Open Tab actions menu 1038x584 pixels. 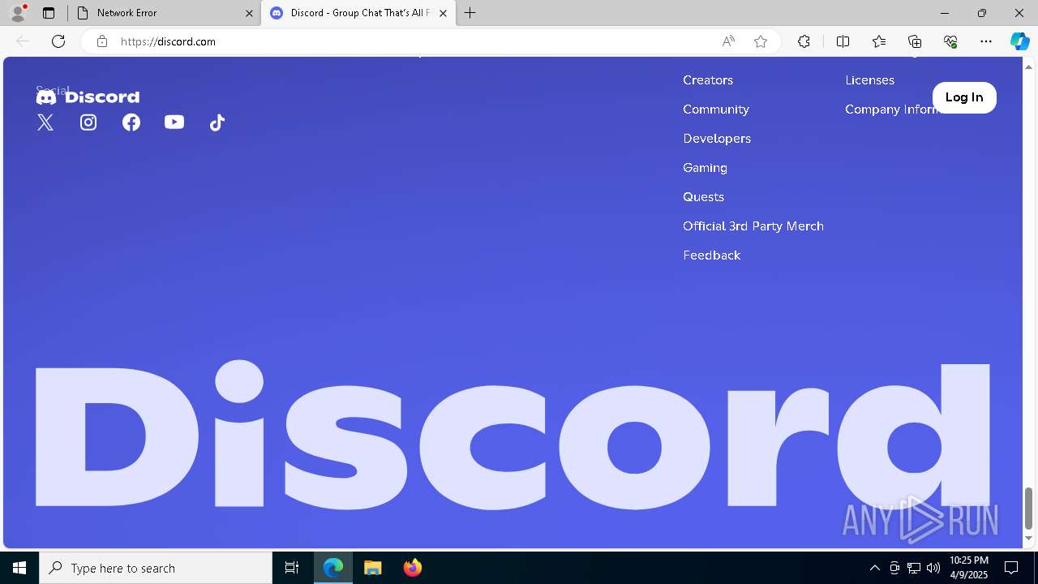49,13
